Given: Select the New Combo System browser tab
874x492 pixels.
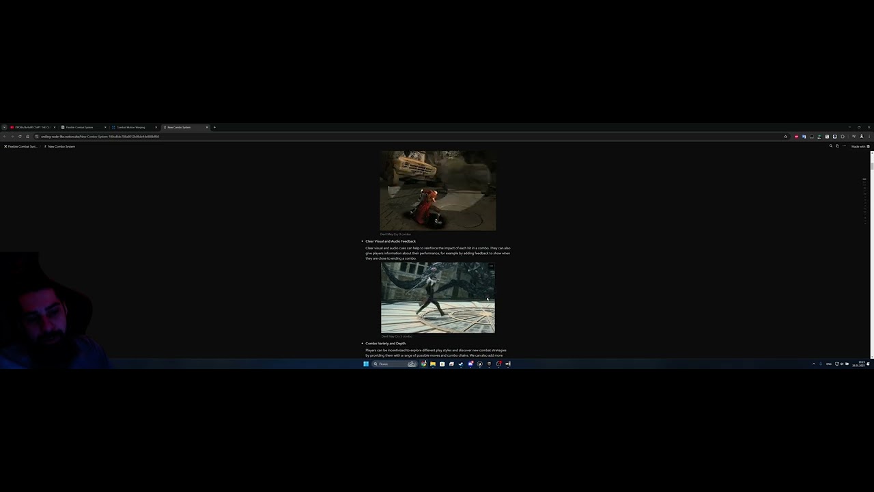Looking at the screenshot, I should 184,127.
